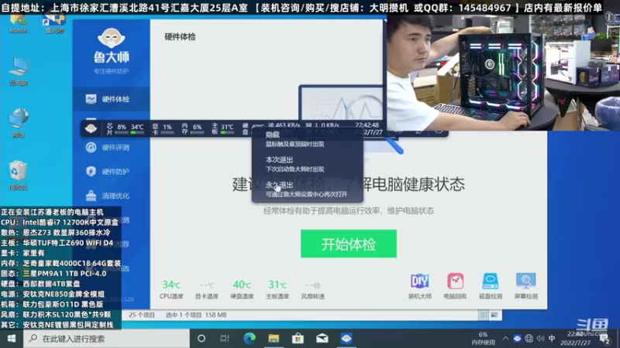Image resolution: width=620 pixels, height=348 pixels.
Task: Launch Microsoft Edge from taskbar
Action: point(250,339)
